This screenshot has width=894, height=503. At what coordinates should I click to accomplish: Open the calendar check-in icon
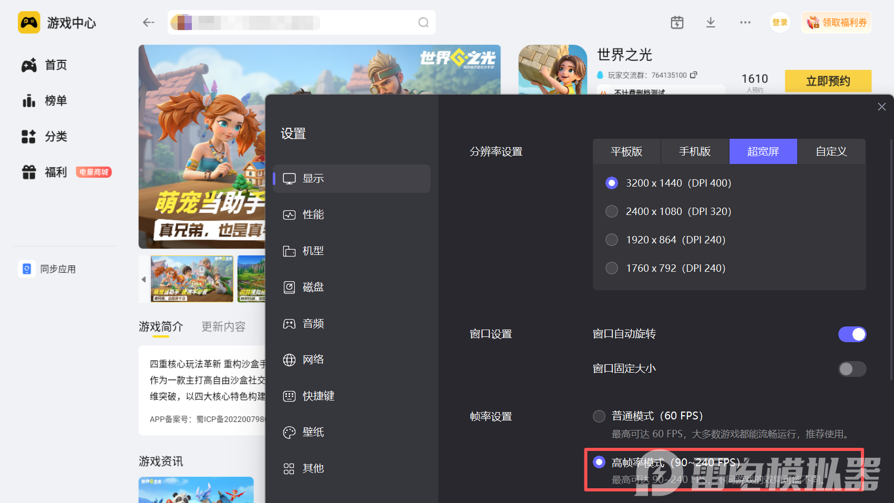(677, 23)
